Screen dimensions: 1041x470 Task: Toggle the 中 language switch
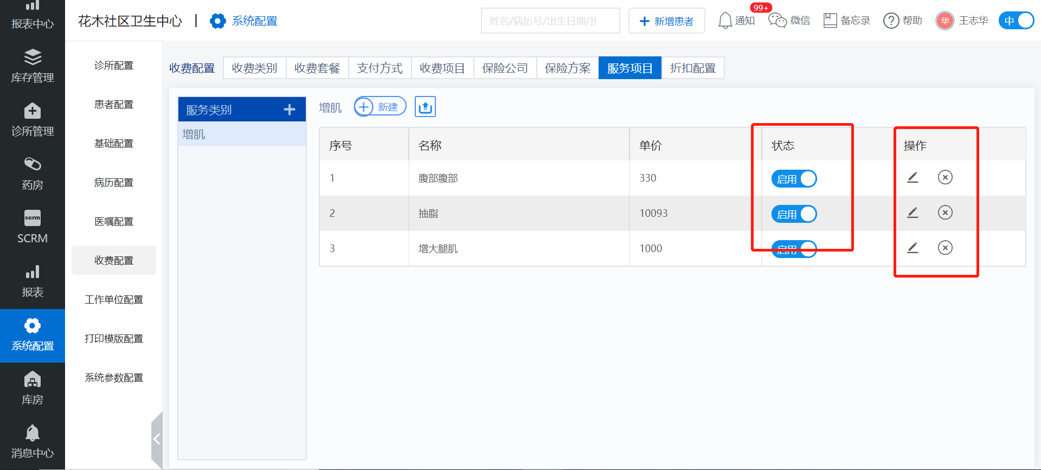click(1016, 21)
